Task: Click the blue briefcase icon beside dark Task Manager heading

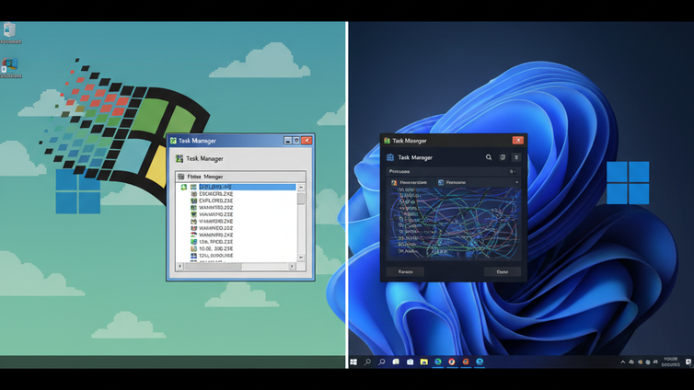Action: click(390, 157)
